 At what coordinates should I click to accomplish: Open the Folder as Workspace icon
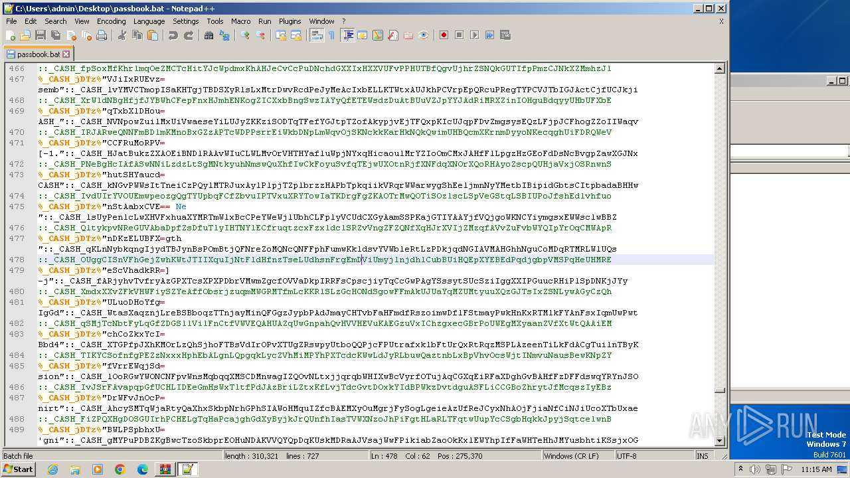pos(408,35)
